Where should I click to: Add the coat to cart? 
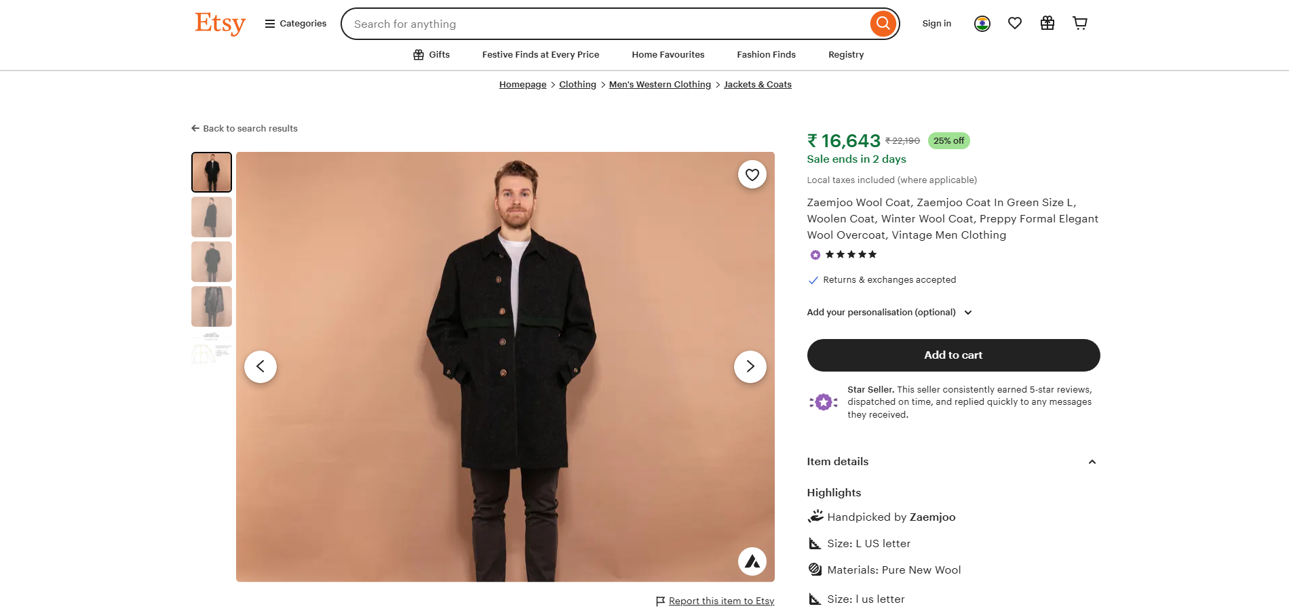(x=953, y=355)
